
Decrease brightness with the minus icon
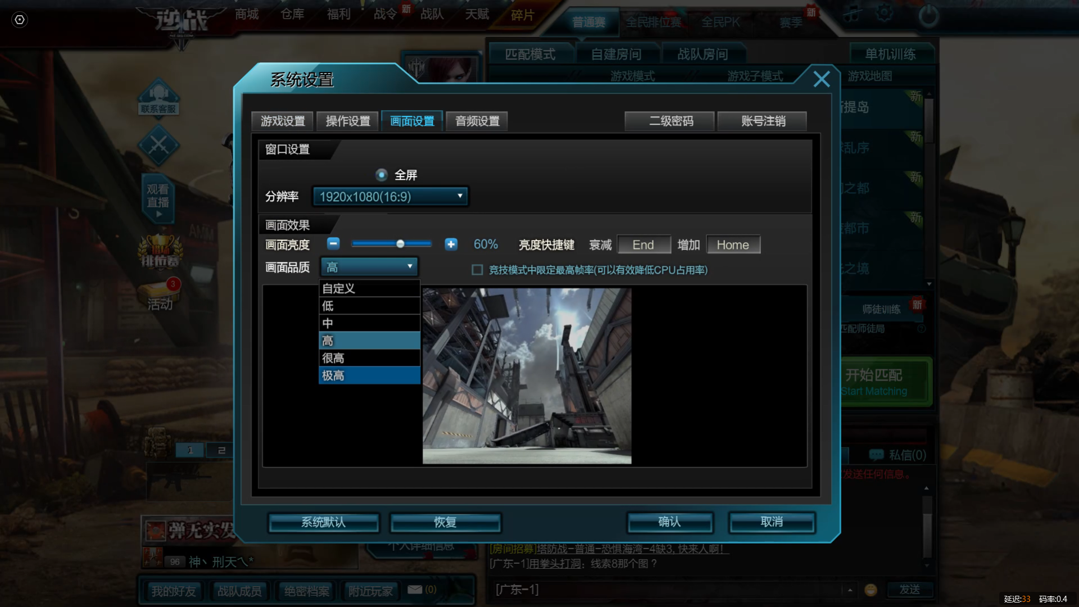click(x=333, y=244)
